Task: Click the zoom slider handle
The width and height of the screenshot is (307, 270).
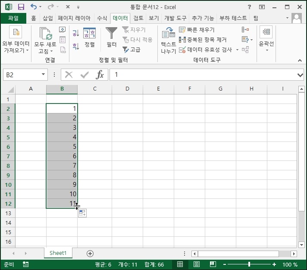Action: [x=249, y=264]
